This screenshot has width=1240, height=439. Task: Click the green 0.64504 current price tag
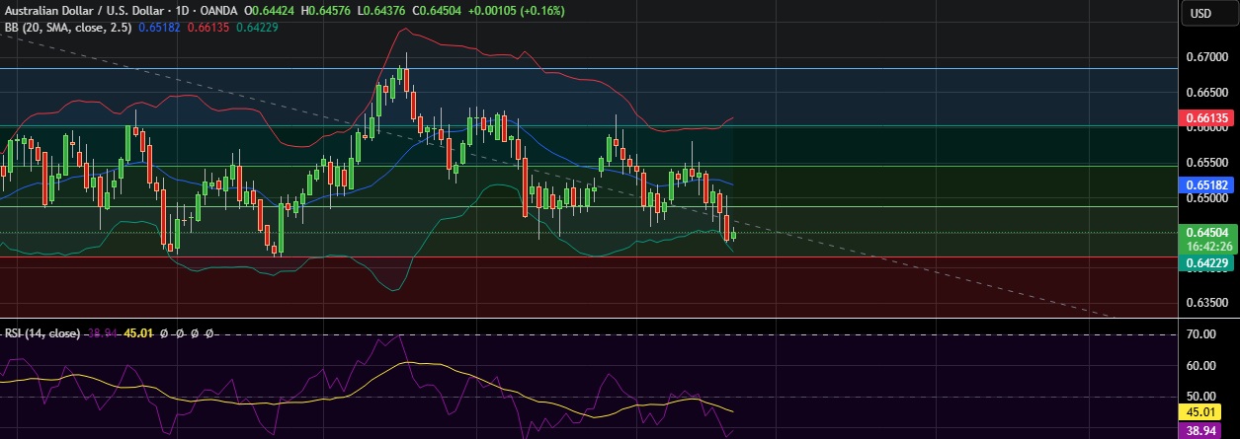coord(1206,233)
